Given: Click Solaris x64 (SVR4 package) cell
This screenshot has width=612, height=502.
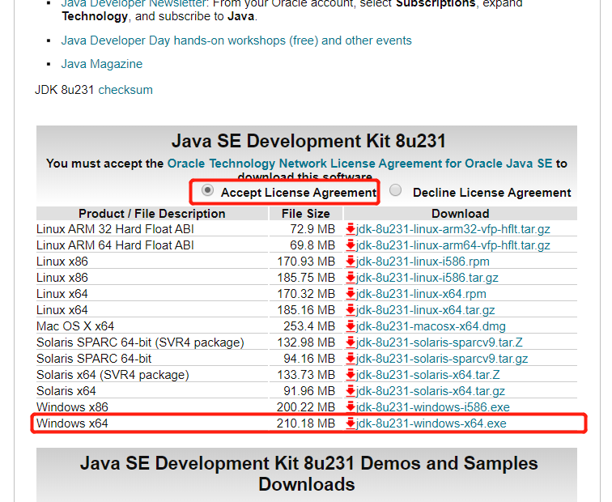Looking at the screenshot, I should pos(152,375).
